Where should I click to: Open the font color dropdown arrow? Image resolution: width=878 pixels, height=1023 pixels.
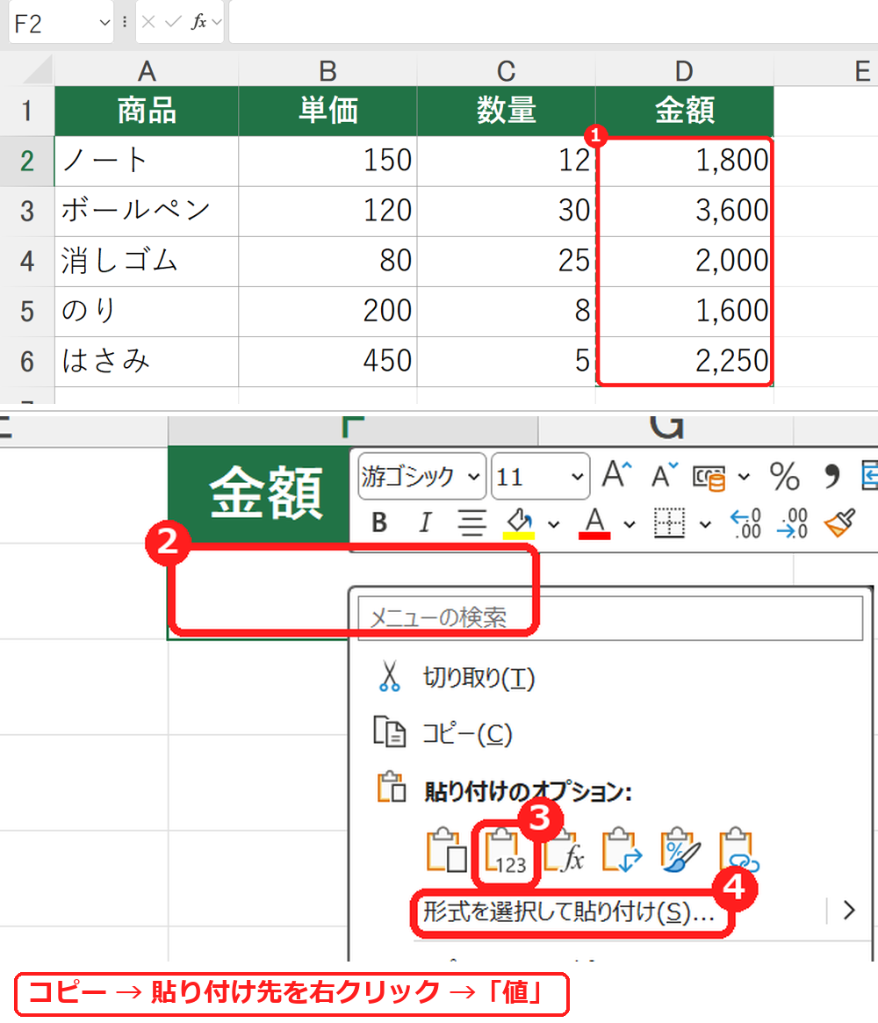click(x=630, y=524)
